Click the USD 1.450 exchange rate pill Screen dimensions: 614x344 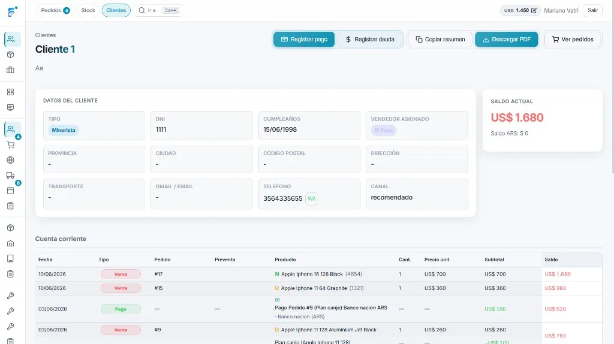click(520, 10)
